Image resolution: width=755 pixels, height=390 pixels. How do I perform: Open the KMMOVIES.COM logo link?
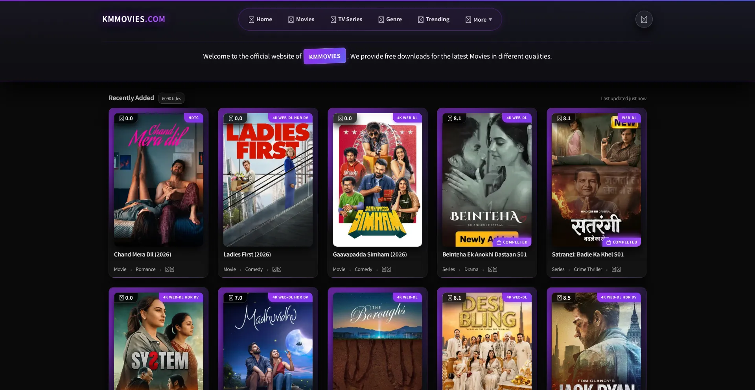(x=134, y=19)
